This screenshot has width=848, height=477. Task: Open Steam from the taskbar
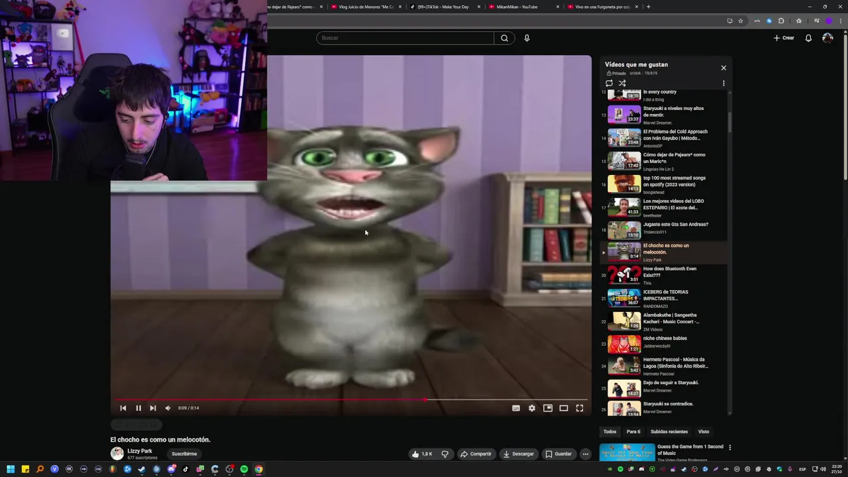[142, 469]
